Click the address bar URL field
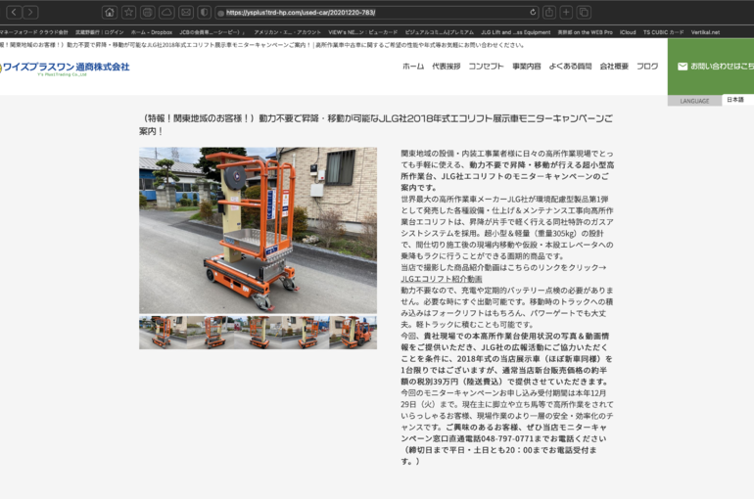754x499 pixels. 377,13
